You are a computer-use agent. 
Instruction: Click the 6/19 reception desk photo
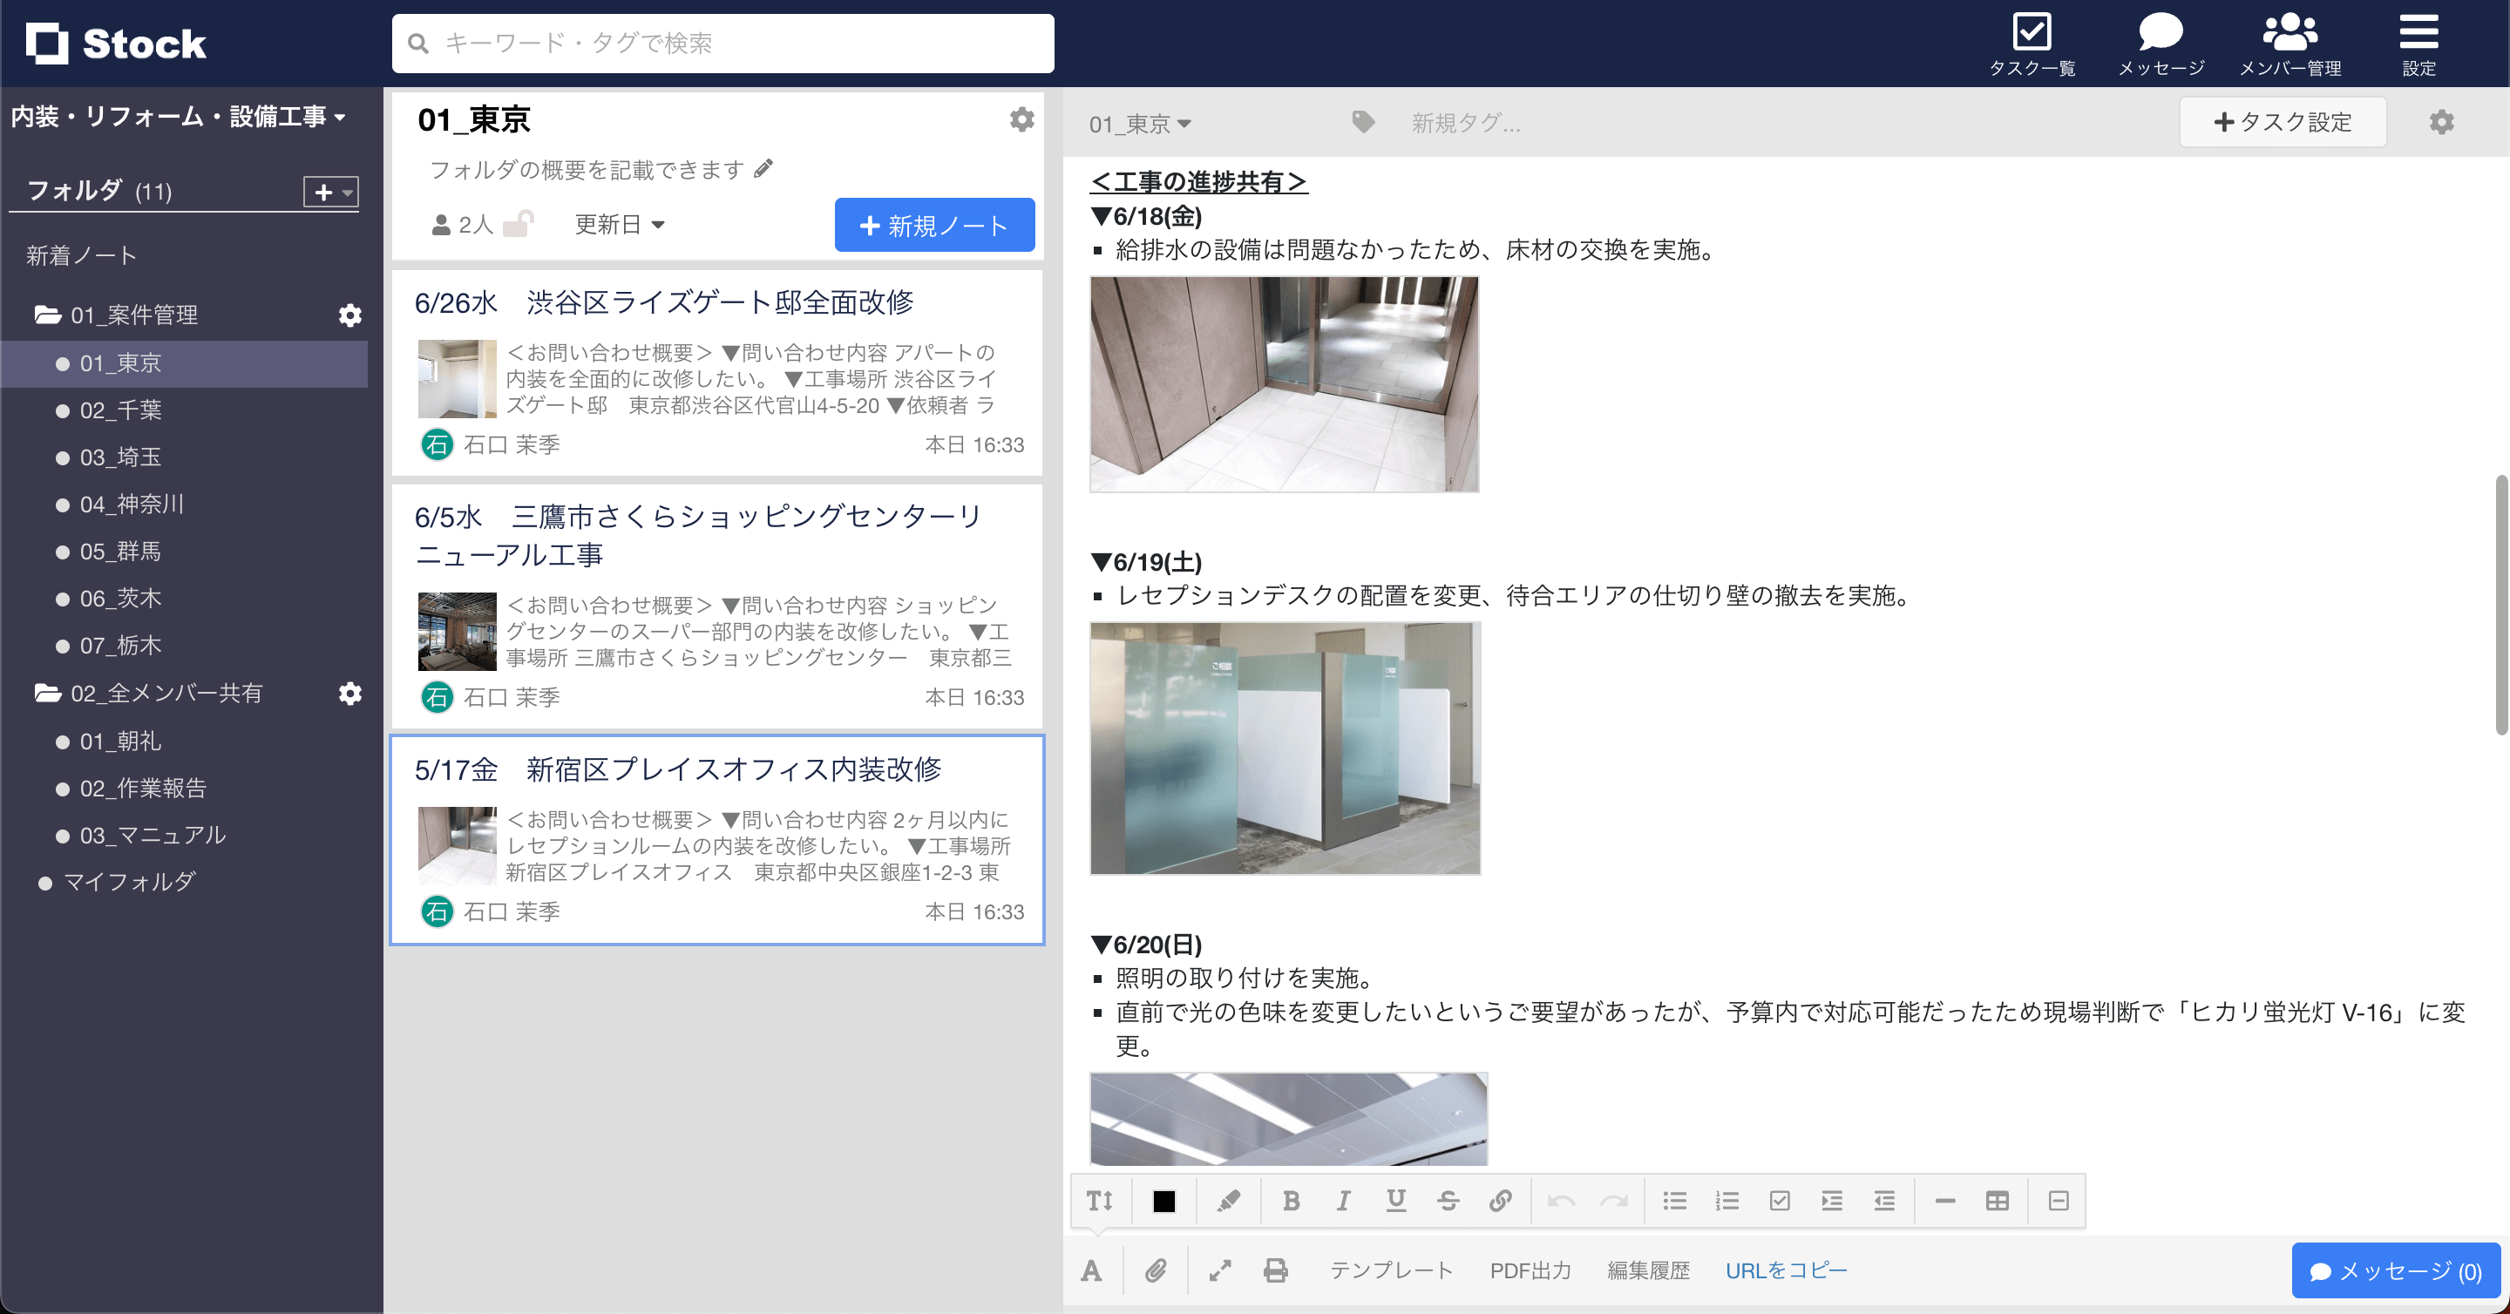(x=1286, y=748)
